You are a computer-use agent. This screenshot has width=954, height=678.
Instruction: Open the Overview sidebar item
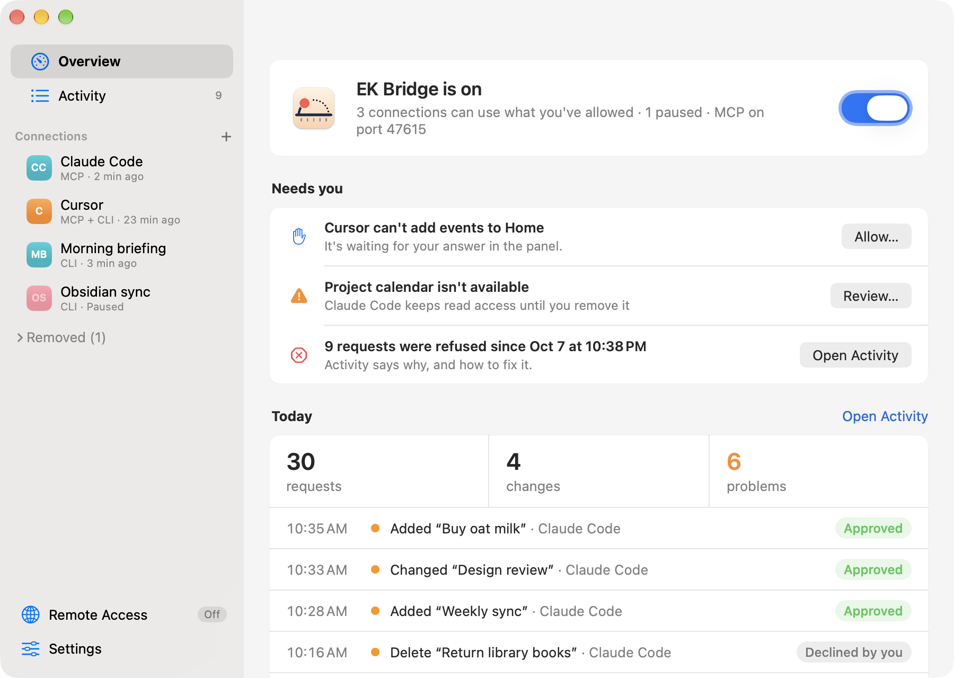coord(122,61)
